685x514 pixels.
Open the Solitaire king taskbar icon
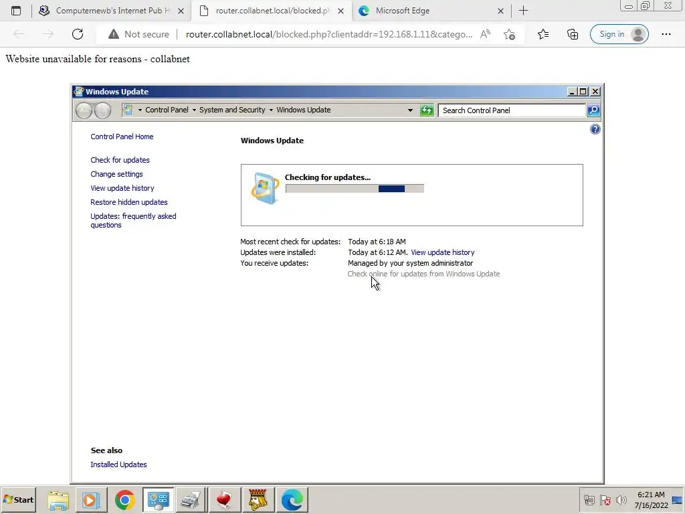point(258,500)
